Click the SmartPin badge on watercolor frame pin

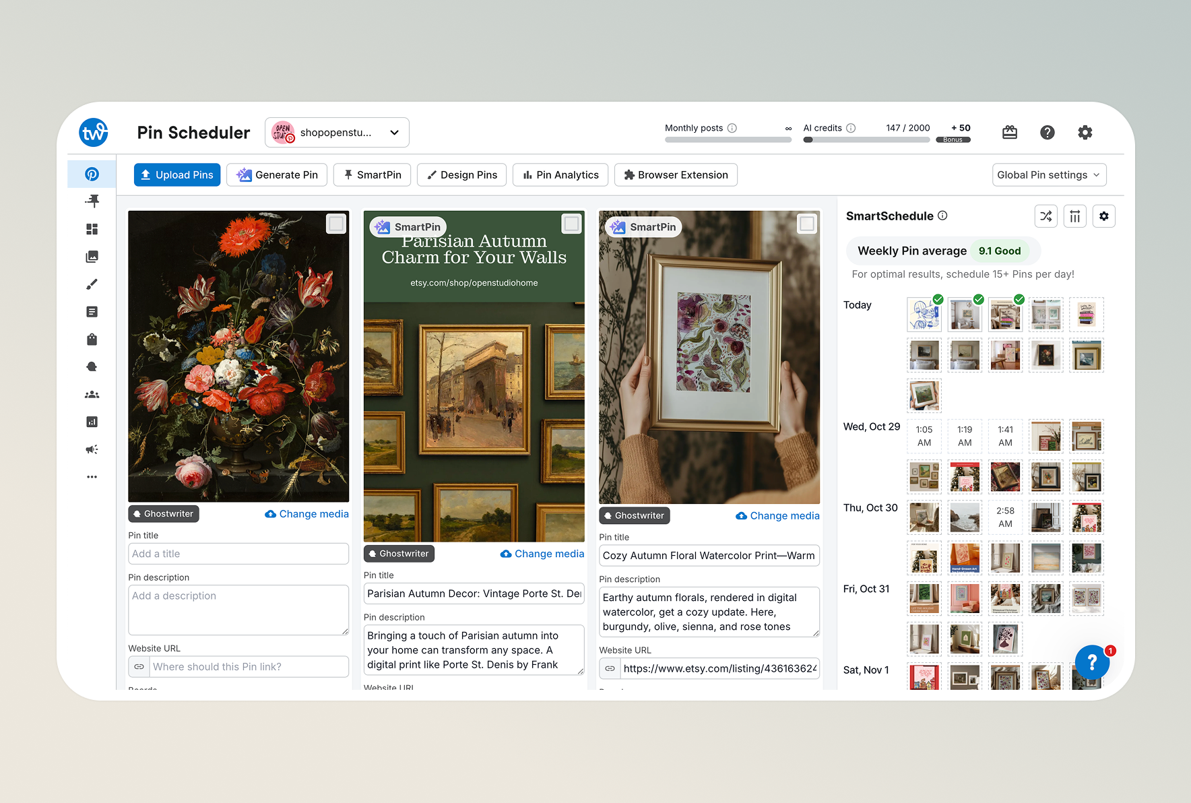644,227
